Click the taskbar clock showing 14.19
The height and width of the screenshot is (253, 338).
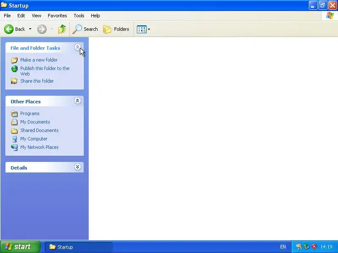[326, 247]
